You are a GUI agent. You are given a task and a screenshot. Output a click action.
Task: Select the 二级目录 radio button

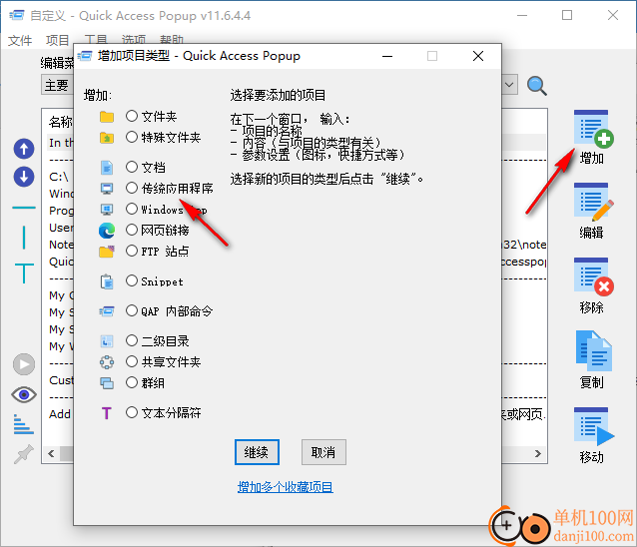(x=131, y=340)
